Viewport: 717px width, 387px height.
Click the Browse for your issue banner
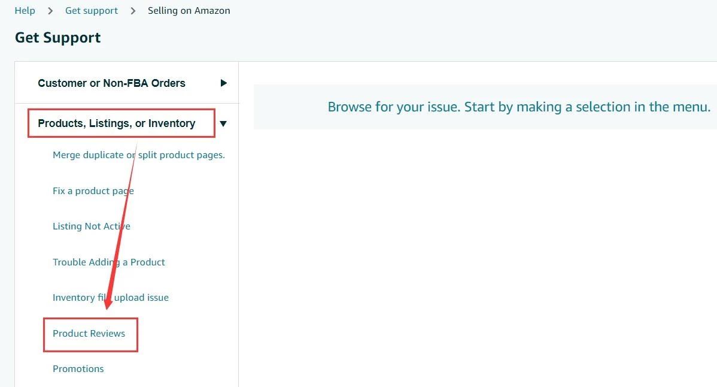[x=518, y=107]
